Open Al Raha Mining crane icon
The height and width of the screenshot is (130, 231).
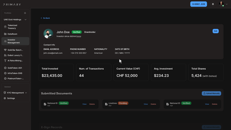(x=5, y=61)
